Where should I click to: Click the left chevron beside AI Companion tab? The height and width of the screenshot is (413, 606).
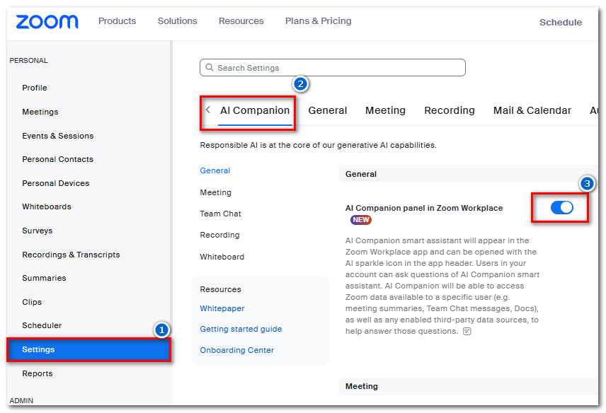208,110
